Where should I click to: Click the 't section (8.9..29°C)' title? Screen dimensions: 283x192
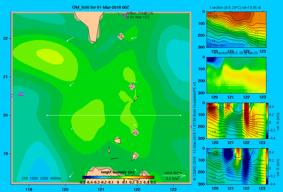pyautogui.click(x=226, y=8)
